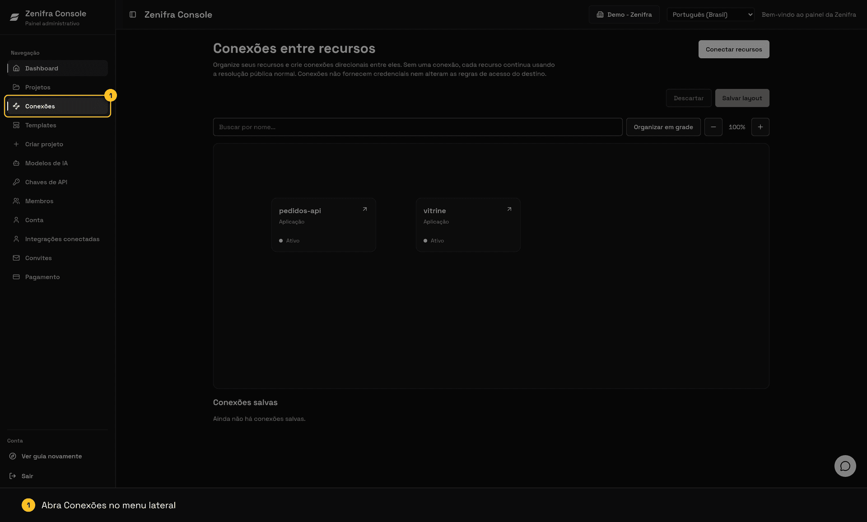Open vitrine via its arrow icon
The height and width of the screenshot is (522, 867).
click(x=509, y=209)
